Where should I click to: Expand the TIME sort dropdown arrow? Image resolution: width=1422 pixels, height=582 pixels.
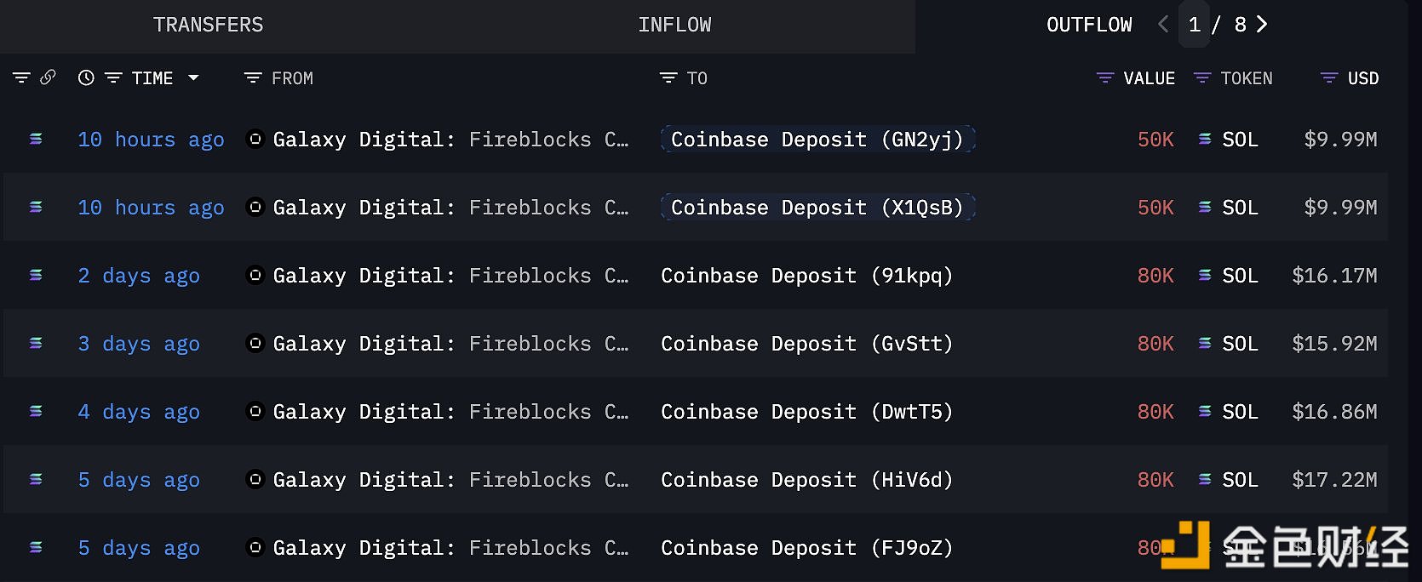193,77
